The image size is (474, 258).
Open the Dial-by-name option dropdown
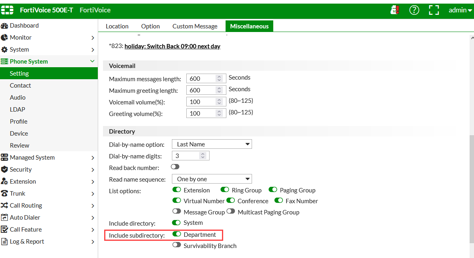(212, 144)
